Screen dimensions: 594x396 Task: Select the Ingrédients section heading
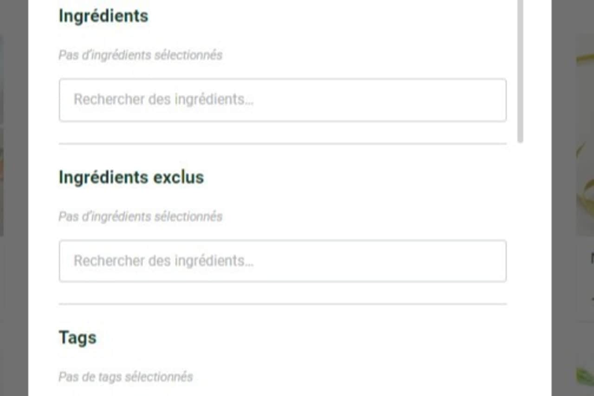click(x=103, y=16)
